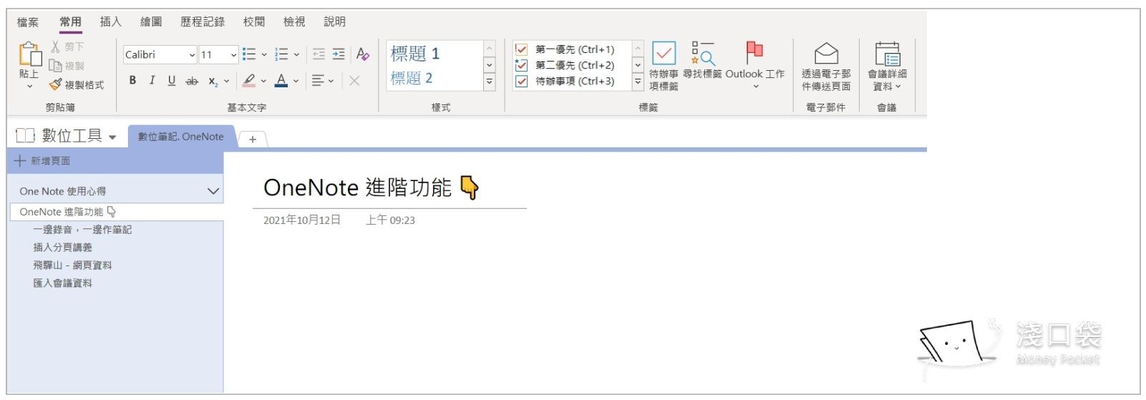Switch to the 繪圖 Draw tab
Image resolution: width=1146 pixels, height=400 pixels.
pyautogui.click(x=151, y=22)
